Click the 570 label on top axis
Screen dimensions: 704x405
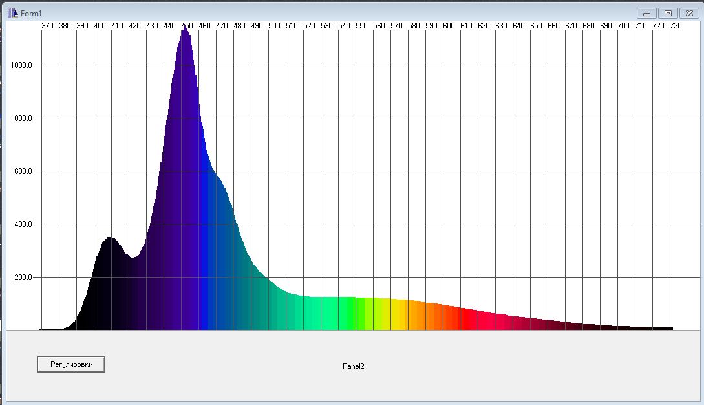pos(396,26)
